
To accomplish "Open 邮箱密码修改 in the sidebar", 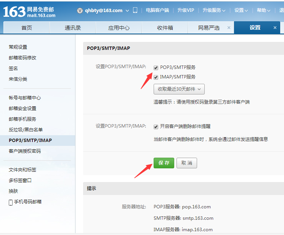I will [22, 58].
